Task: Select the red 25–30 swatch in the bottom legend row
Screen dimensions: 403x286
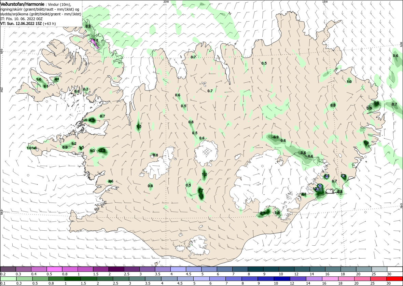Action: [378, 279]
